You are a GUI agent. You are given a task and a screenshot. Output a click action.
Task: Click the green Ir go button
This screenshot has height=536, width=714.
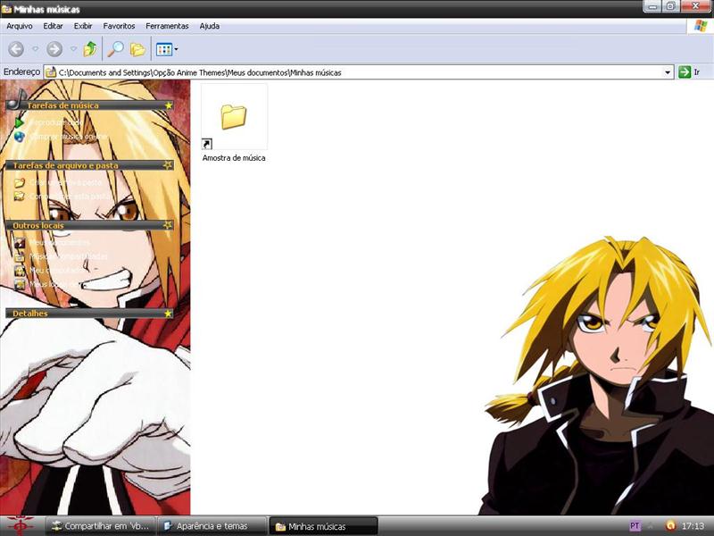[685, 72]
